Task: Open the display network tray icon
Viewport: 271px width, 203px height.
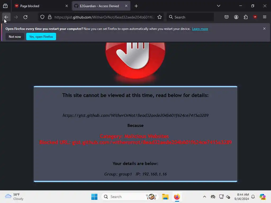Action: click(221, 197)
